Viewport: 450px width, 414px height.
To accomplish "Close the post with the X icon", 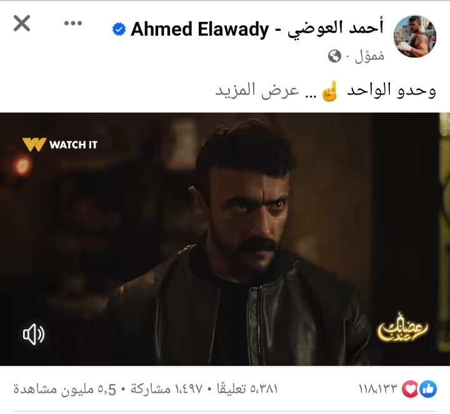I will (x=22, y=23).
